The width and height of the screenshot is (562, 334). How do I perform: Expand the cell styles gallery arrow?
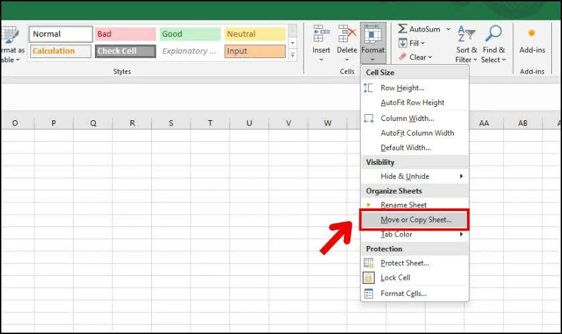[x=292, y=56]
